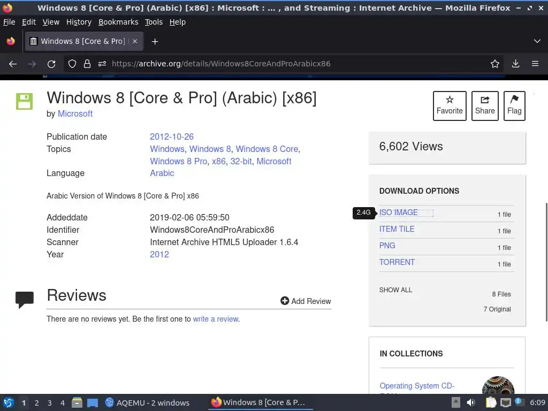
Task: Open the View menu
Action: [x=51, y=22]
